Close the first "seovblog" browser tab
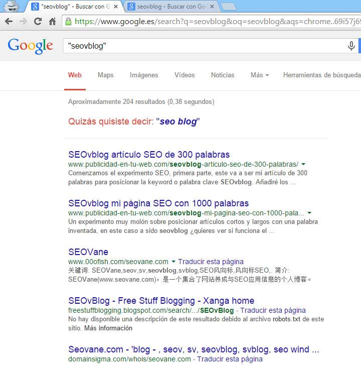 (116, 7)
